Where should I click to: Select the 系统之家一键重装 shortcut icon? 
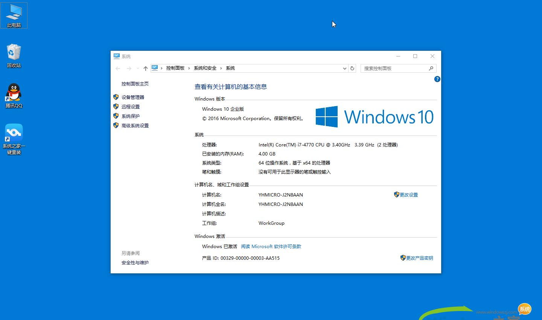point(14,139)
